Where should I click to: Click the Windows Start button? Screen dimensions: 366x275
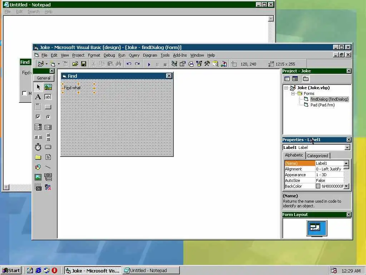pos(11,271)
